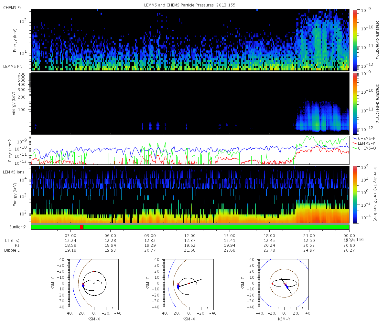388x323 pixels.
Task: Click the 06:00 time tick label
Action: coord(111,235)
